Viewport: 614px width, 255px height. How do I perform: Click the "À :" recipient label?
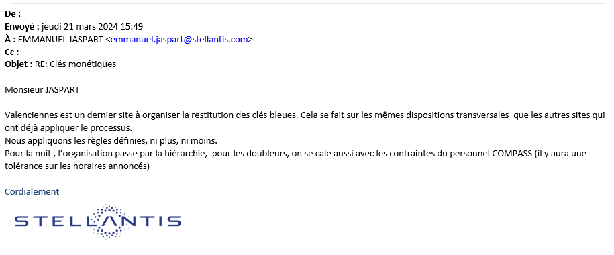(10, 39)
